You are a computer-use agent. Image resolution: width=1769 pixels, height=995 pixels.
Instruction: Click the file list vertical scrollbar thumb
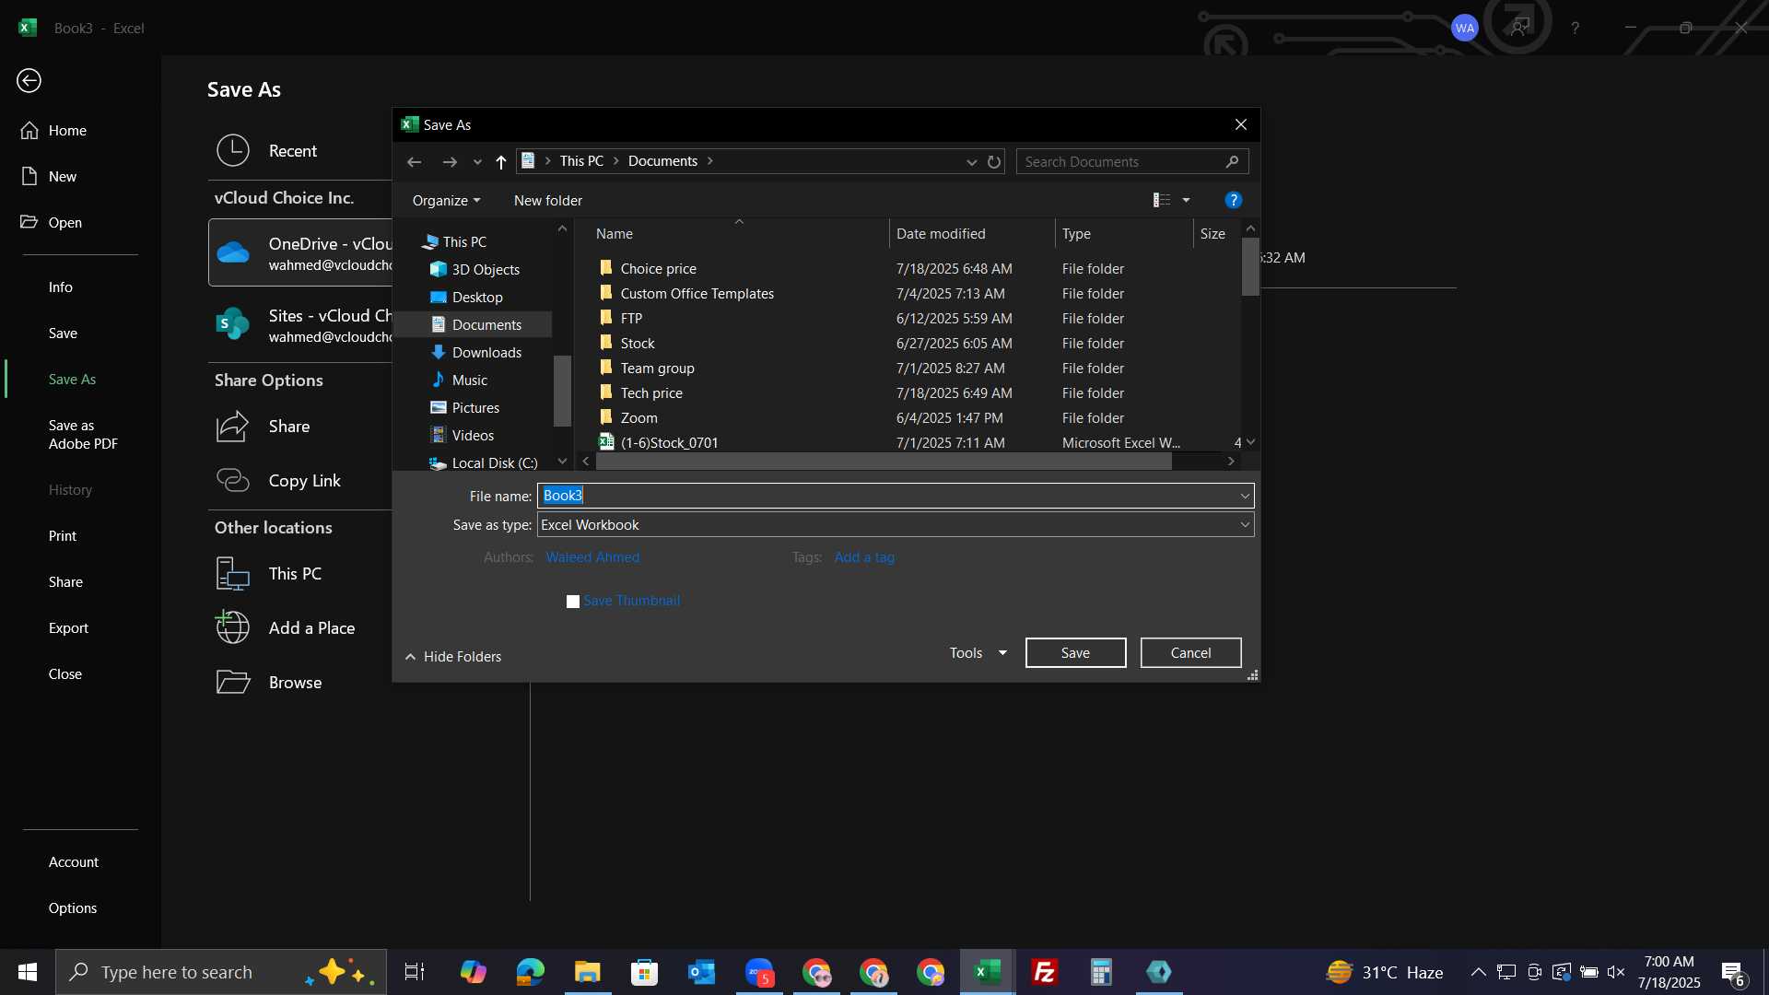tap(1250, 266)
